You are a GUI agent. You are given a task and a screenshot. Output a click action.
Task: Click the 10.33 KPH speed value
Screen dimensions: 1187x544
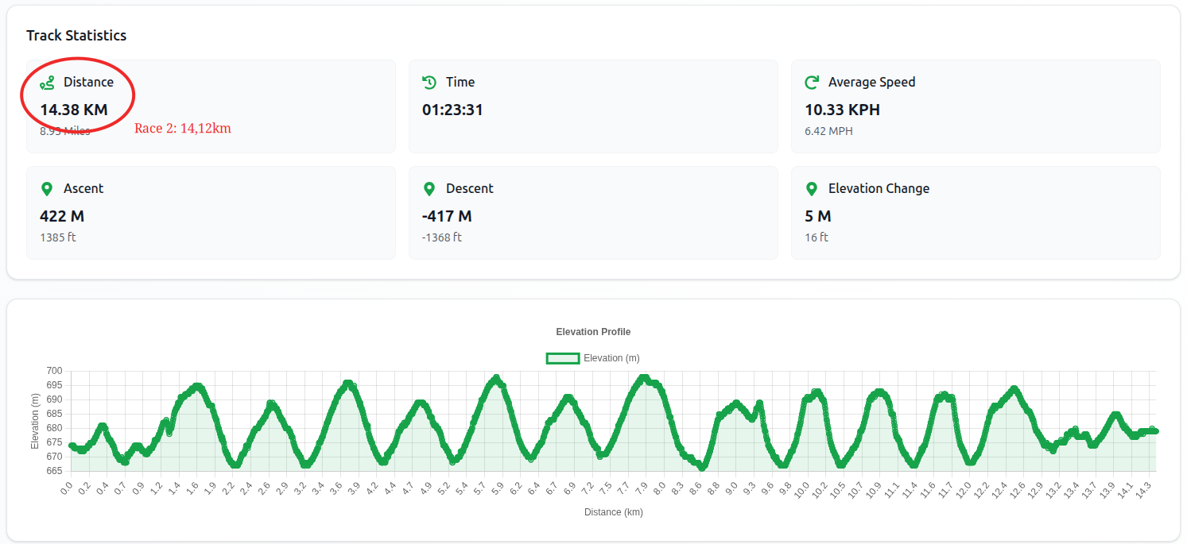click(842, 110)
